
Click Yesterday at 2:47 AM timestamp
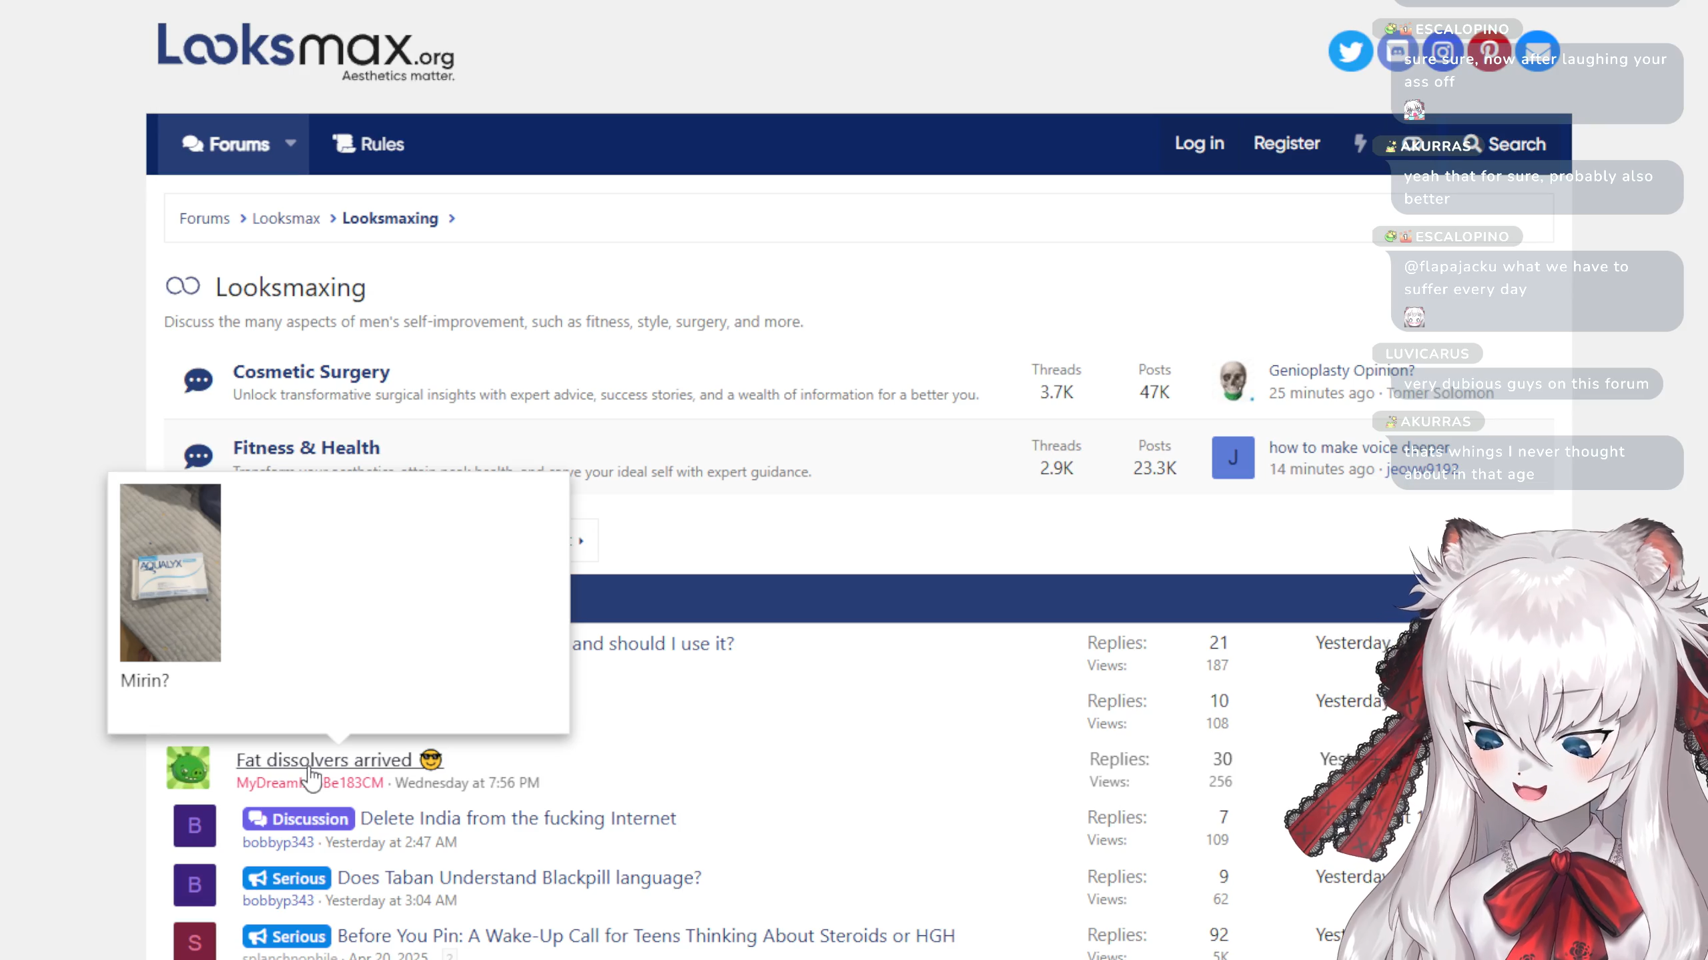coord(391,842)
